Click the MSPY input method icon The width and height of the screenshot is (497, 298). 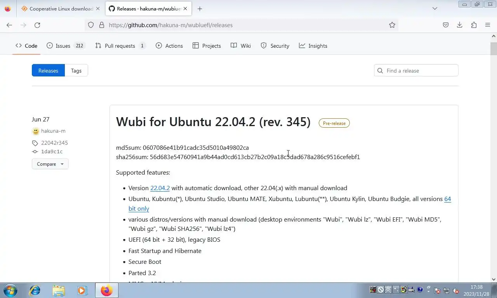pos(373,289)
